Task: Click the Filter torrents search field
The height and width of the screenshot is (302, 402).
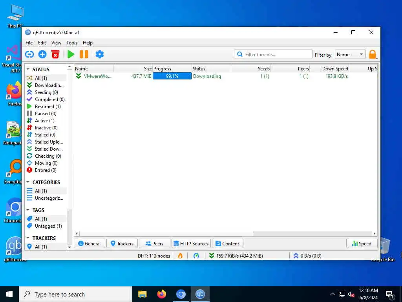Action: [273, 54]
